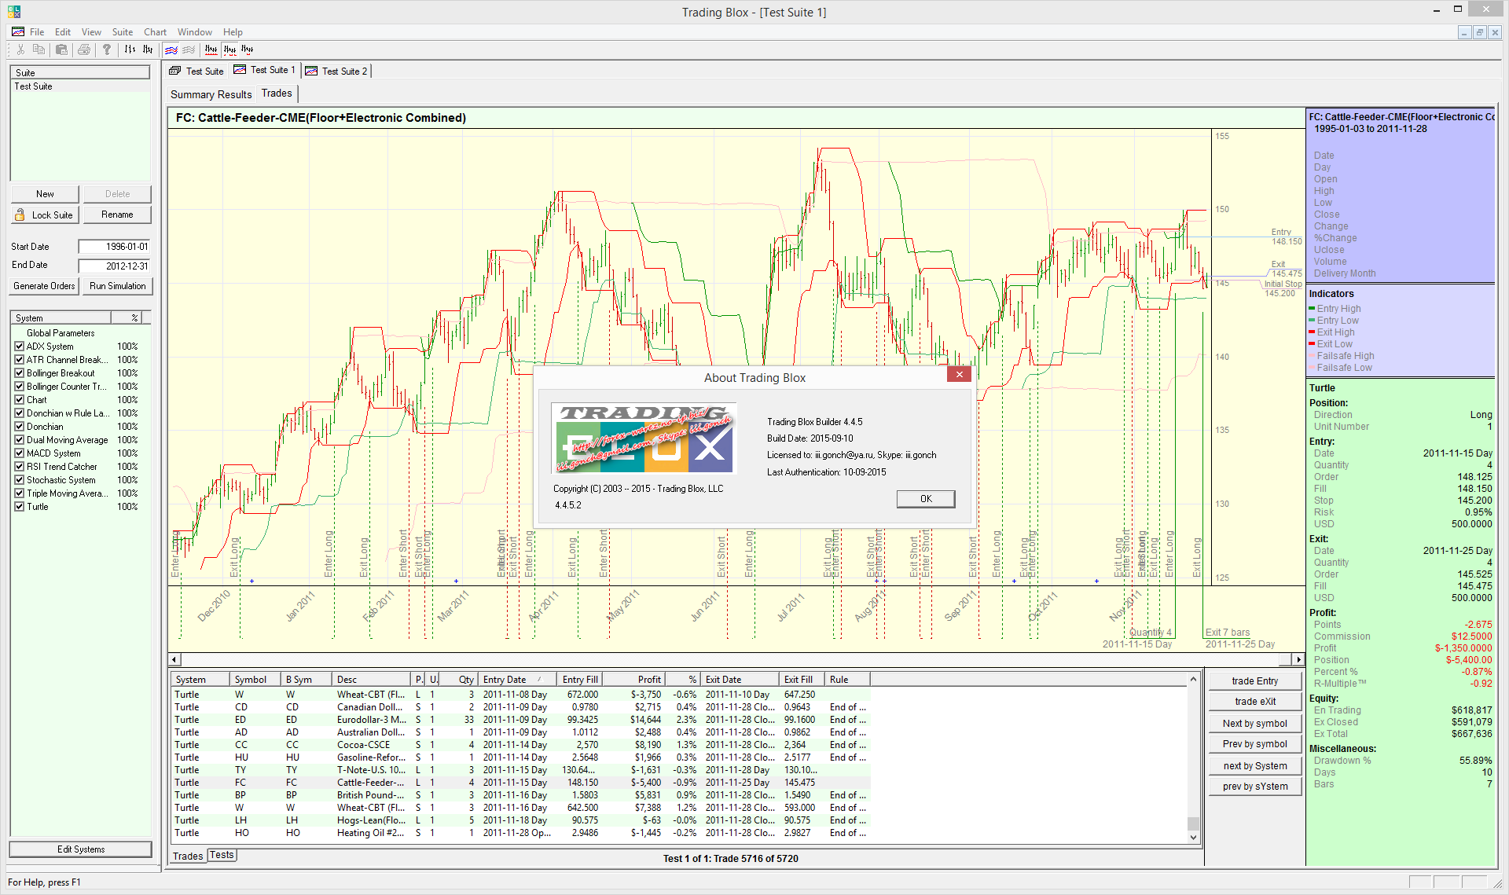Click the Copy toolbar icon
Image resolution: width=1509 pixels, height=895 pixels.
(39, 50)
